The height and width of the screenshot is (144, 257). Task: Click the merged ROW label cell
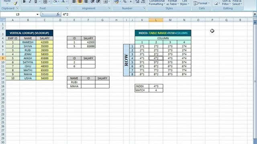[x=126, y=60]
